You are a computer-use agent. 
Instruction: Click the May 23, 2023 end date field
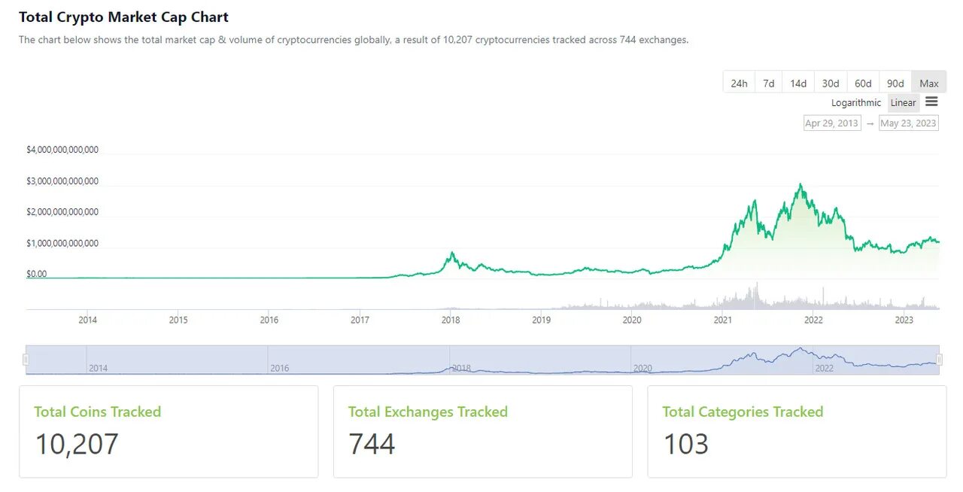pyautogui.click(x=908, y=123)
